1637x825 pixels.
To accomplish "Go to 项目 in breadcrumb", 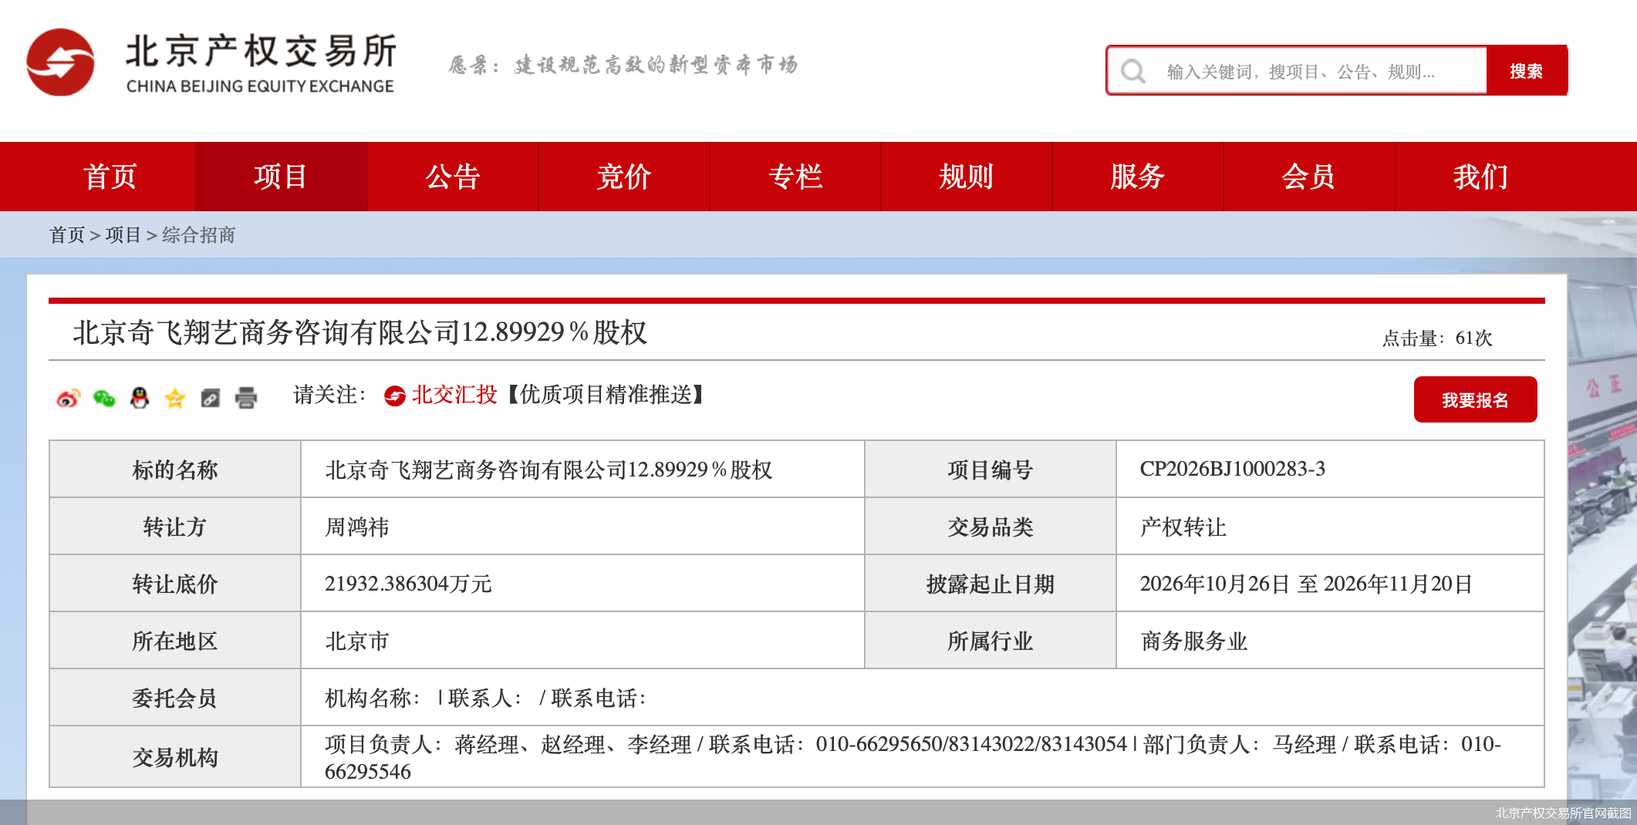I will [123, 235].
